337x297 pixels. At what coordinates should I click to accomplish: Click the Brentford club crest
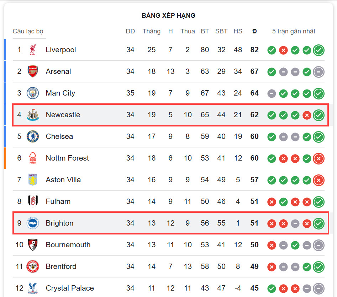point(33,266)
